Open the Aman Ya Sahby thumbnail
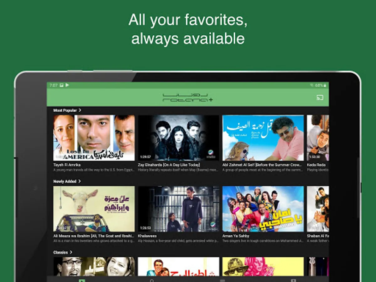Viewport: 376px width, 282px height. (263, 209)
